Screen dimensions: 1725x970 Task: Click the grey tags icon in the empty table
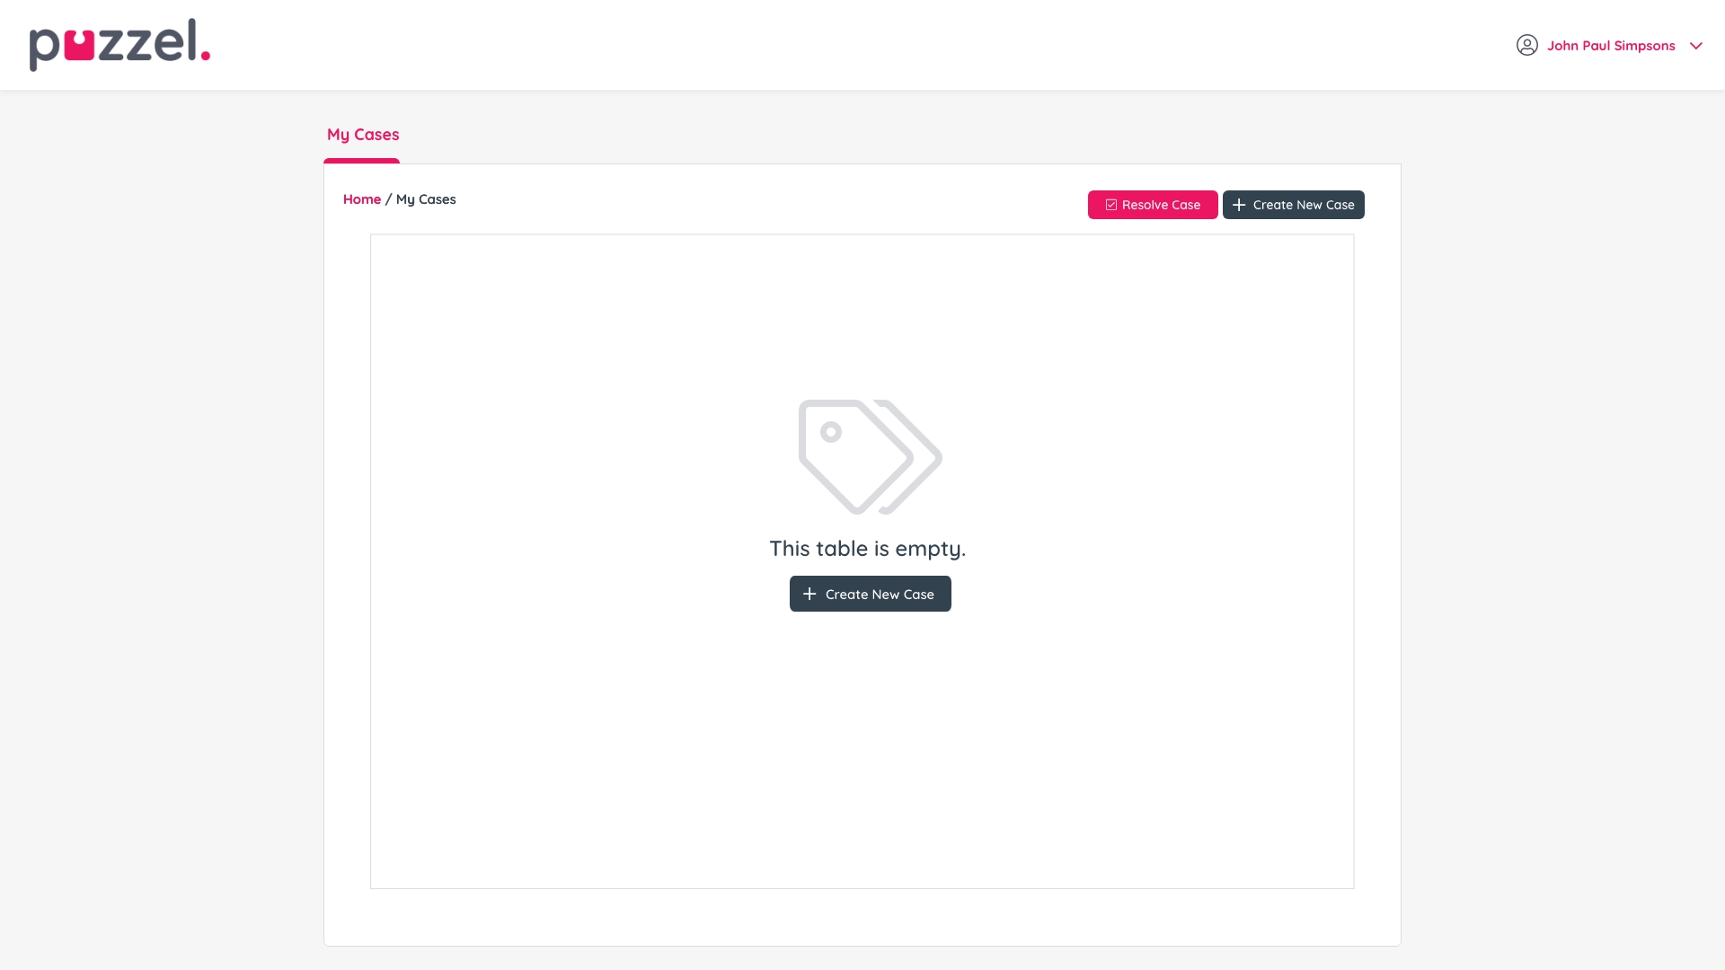tap(869, 456)
